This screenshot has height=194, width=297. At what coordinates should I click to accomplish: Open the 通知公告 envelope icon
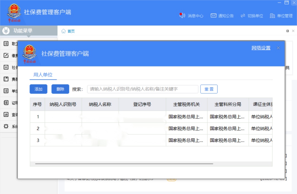coord(213,15)
